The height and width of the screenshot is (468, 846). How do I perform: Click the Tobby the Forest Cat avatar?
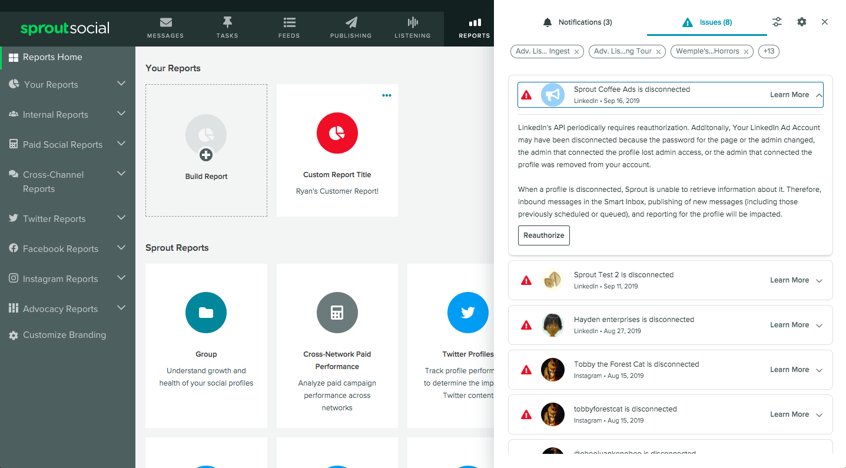tap(553, 370)
